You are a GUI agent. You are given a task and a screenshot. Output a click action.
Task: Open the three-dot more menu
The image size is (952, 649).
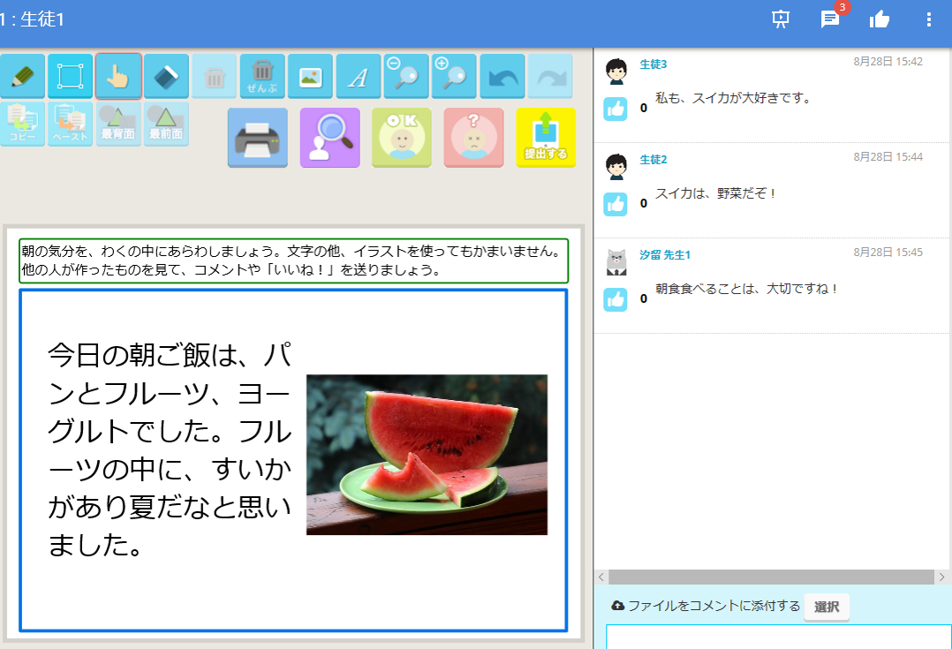click(928, 19)
